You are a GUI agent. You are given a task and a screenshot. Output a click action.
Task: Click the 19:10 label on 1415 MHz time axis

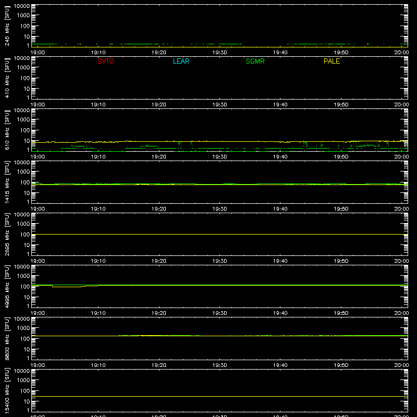98,209
